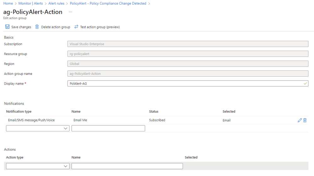314x176 pixels.
Task: Click the empty action Name input
Action: pyautogui.click(x=127, y=166)
